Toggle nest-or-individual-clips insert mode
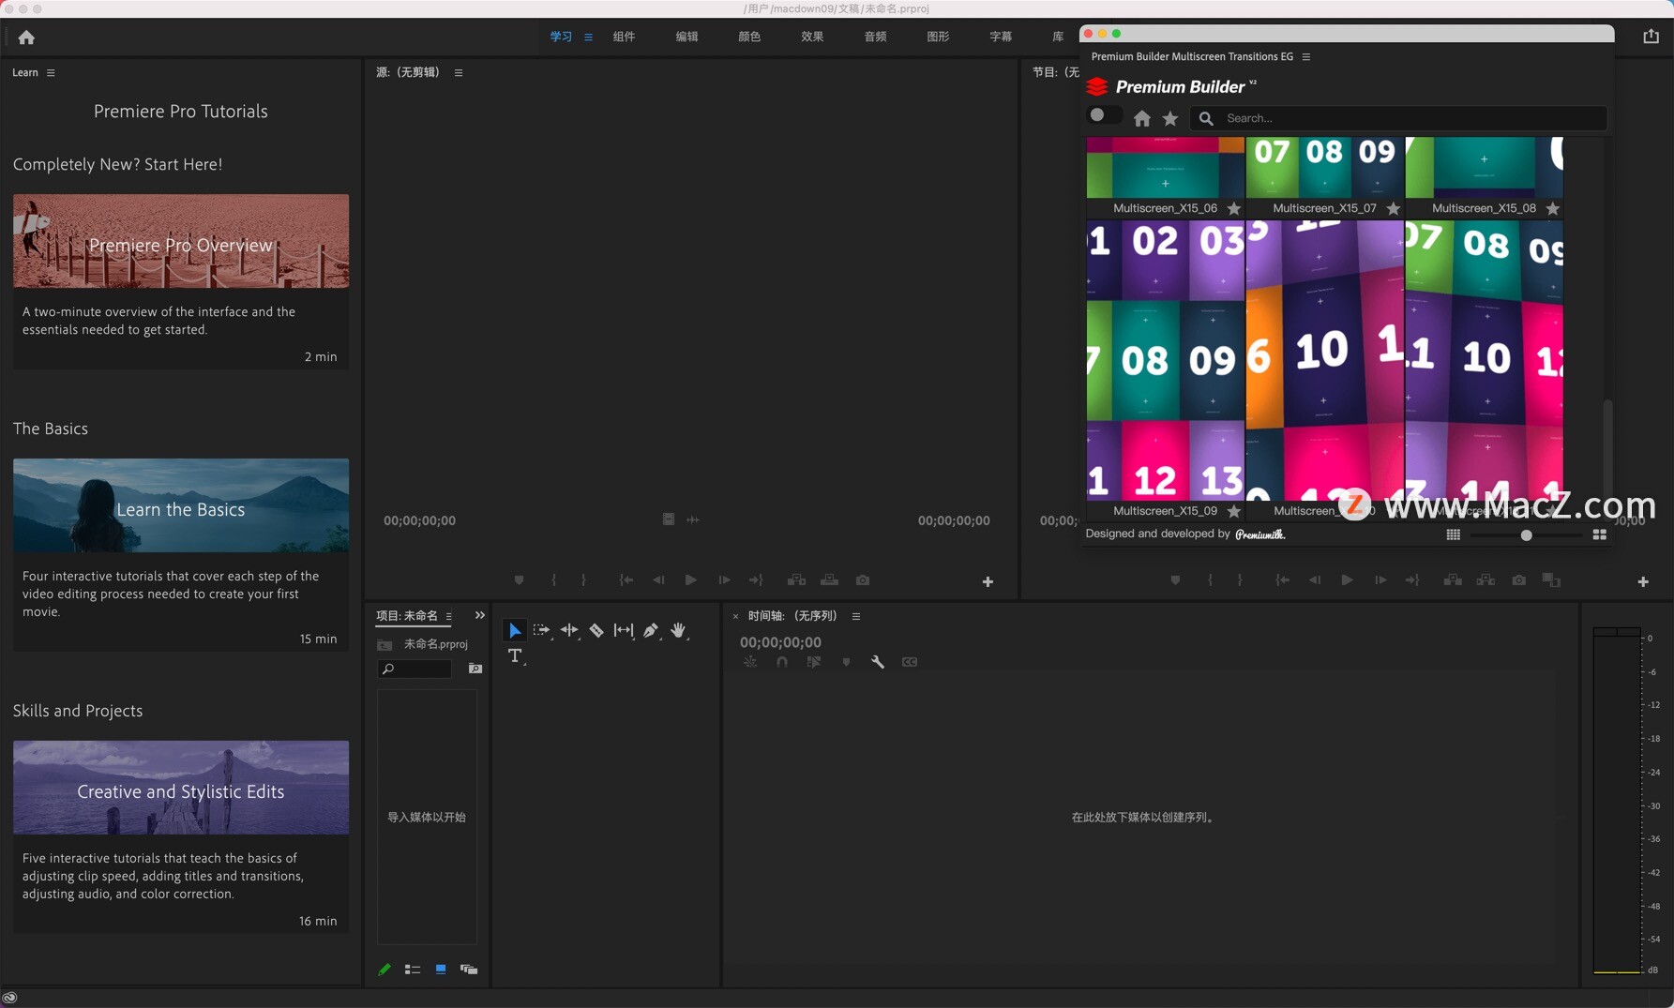Viewport: 1674px width, 1008px height. click(x=750, y=662)
